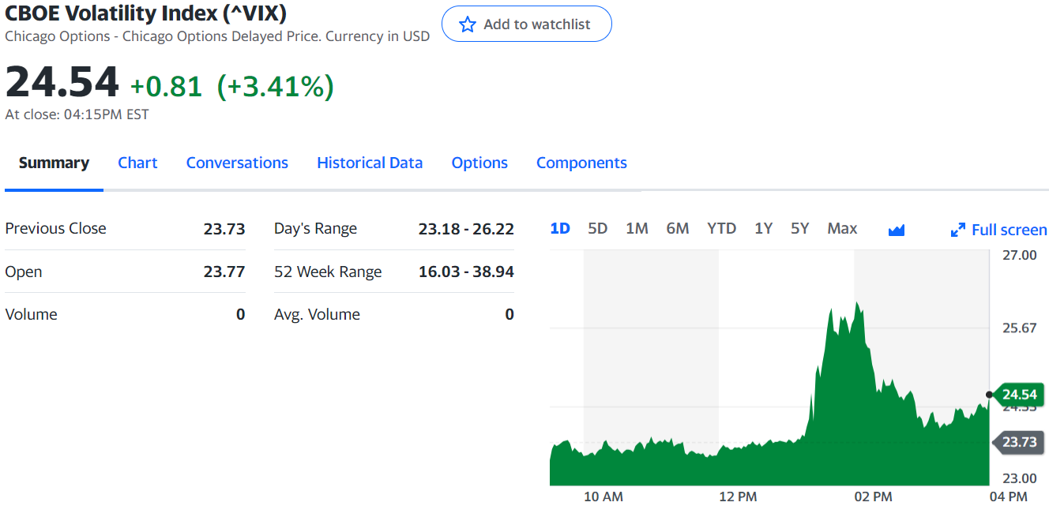Select the 1M chart range
Image resolution: width=1049 pixels, height=506 pixels.
(x=637, y=228)
